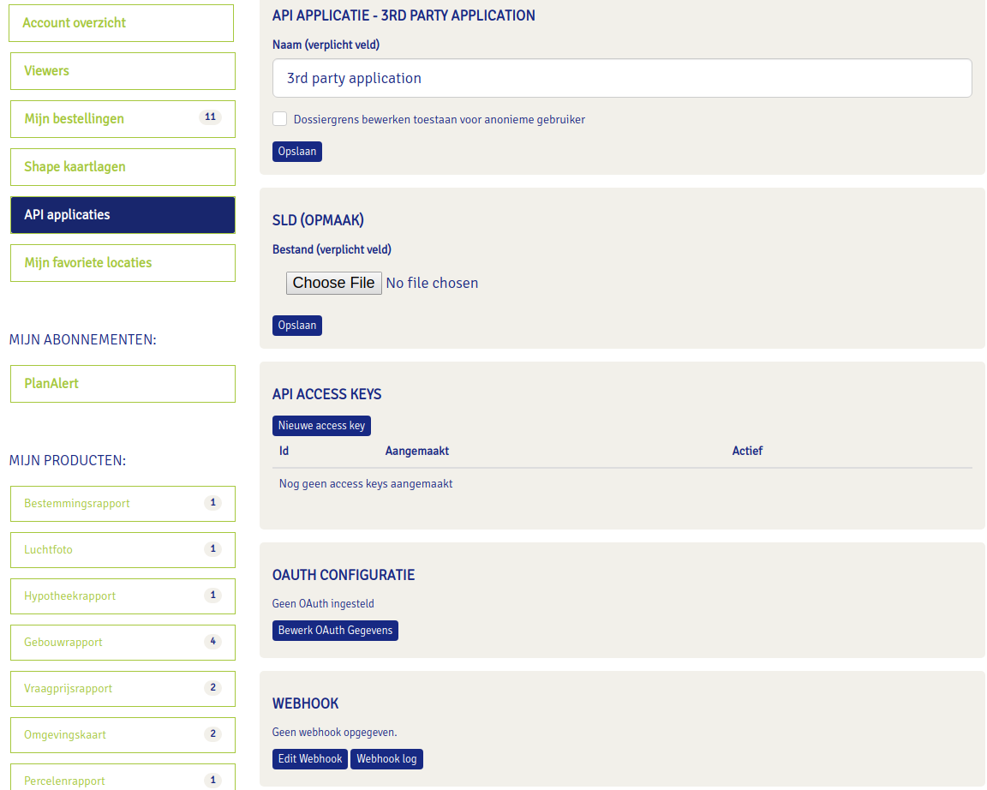Go to Viewers in the sidebar

point(122,71)
